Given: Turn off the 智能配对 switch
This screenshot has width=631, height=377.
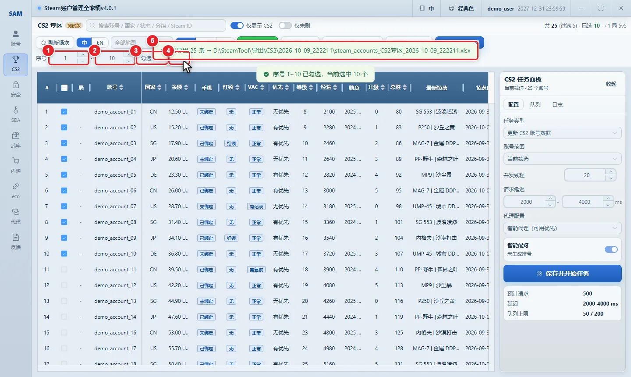Looking at the screenshot, I should pos(611,249).
